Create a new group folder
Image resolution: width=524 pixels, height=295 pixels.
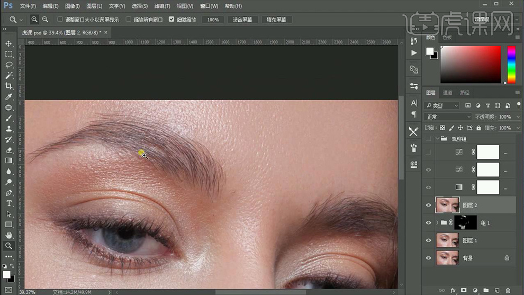click(x=486, y=290)
